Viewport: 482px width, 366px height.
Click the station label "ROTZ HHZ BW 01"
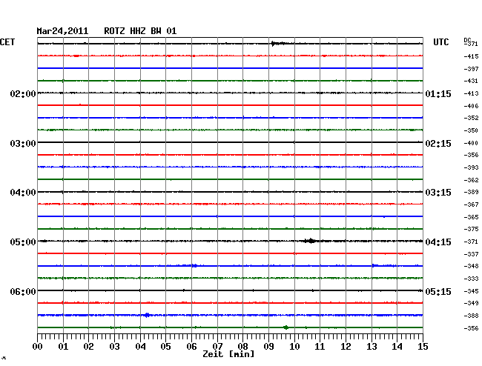[140, 31]
